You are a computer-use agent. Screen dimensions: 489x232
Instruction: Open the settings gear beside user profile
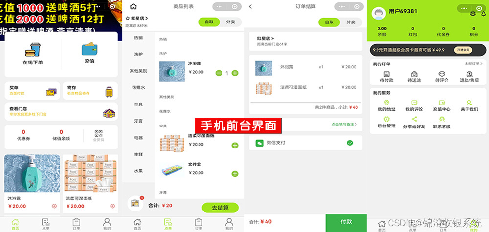473,14
